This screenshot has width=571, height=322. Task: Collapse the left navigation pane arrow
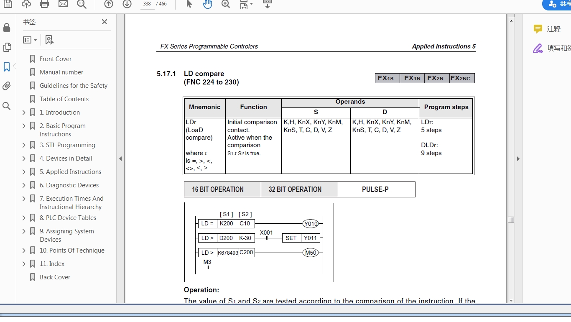[x=120, y=158]
